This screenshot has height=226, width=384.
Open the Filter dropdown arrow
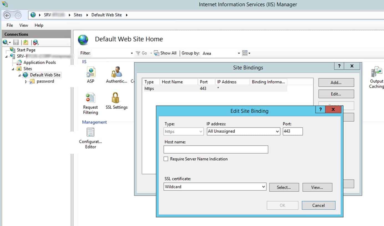tap(132, 53)
